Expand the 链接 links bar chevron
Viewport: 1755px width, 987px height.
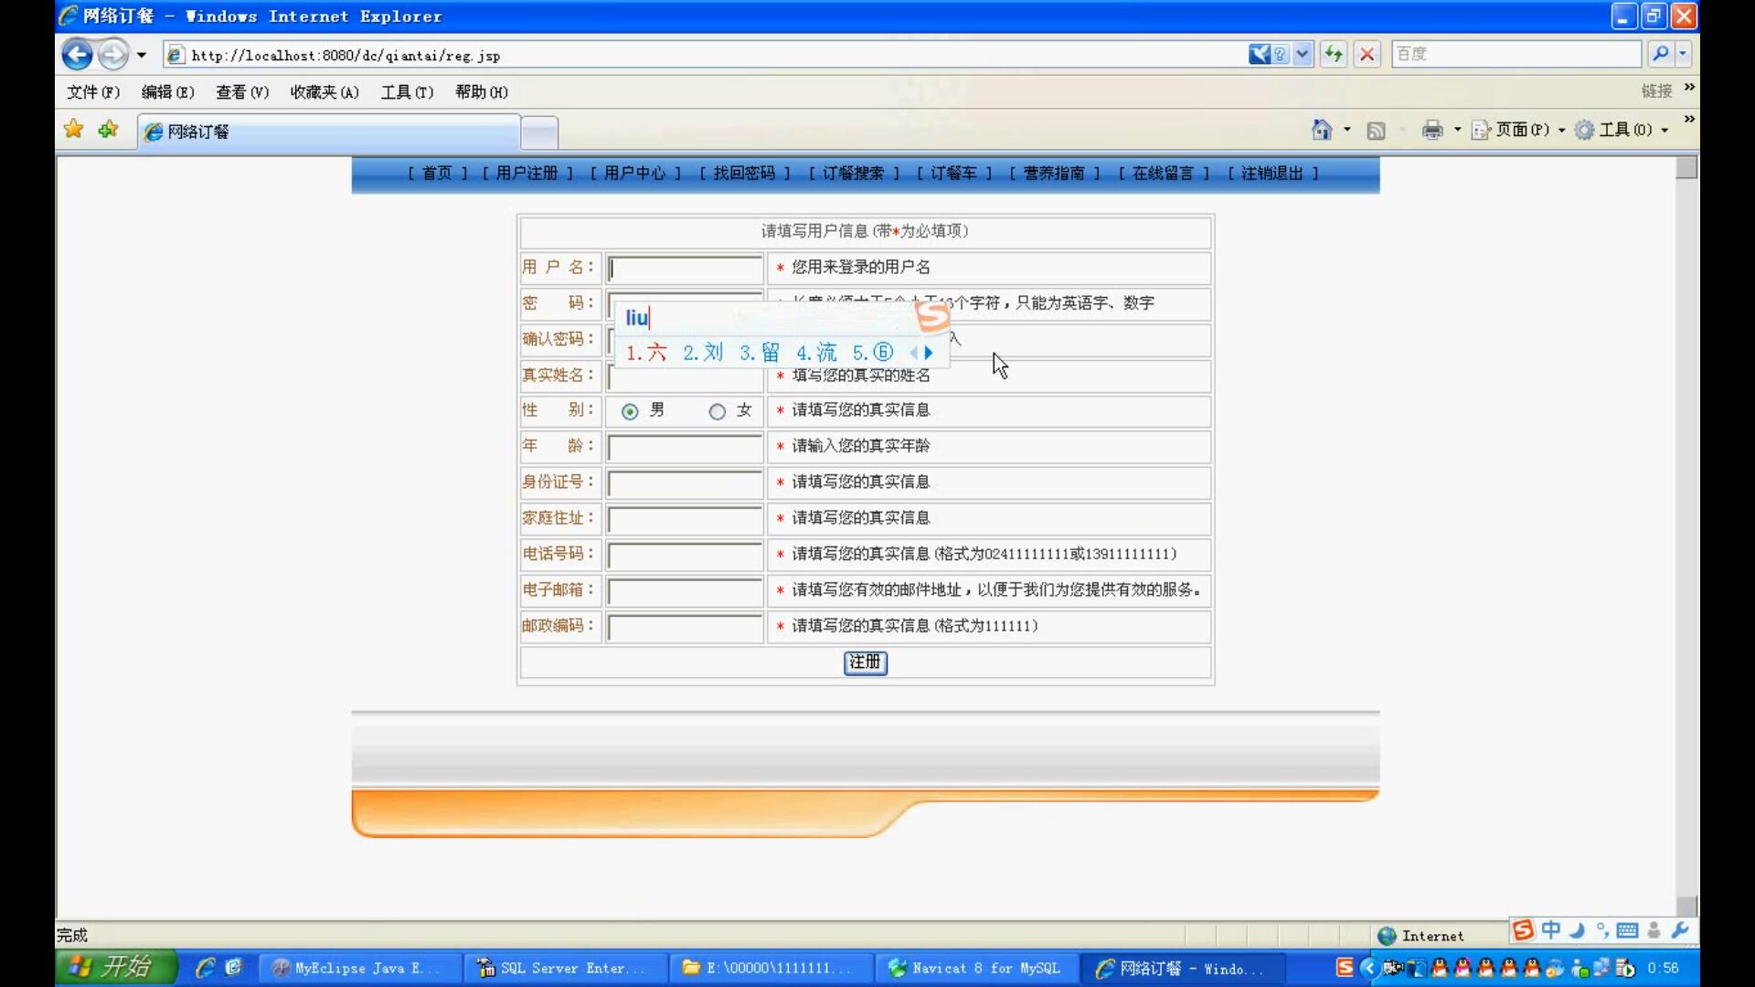[x=1689, y=88]
